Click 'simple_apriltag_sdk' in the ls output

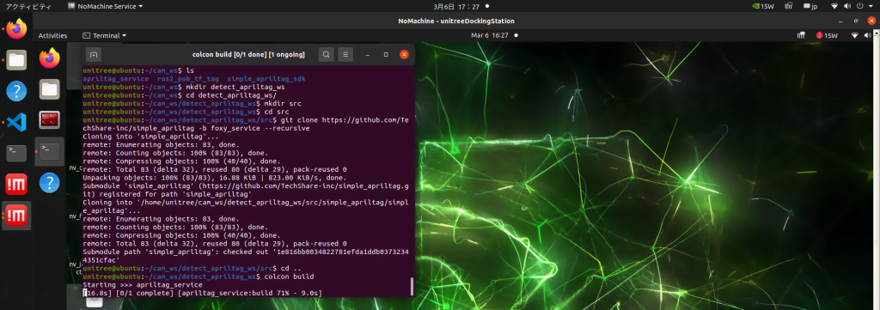pyautogui.click(x=266, y=79)
